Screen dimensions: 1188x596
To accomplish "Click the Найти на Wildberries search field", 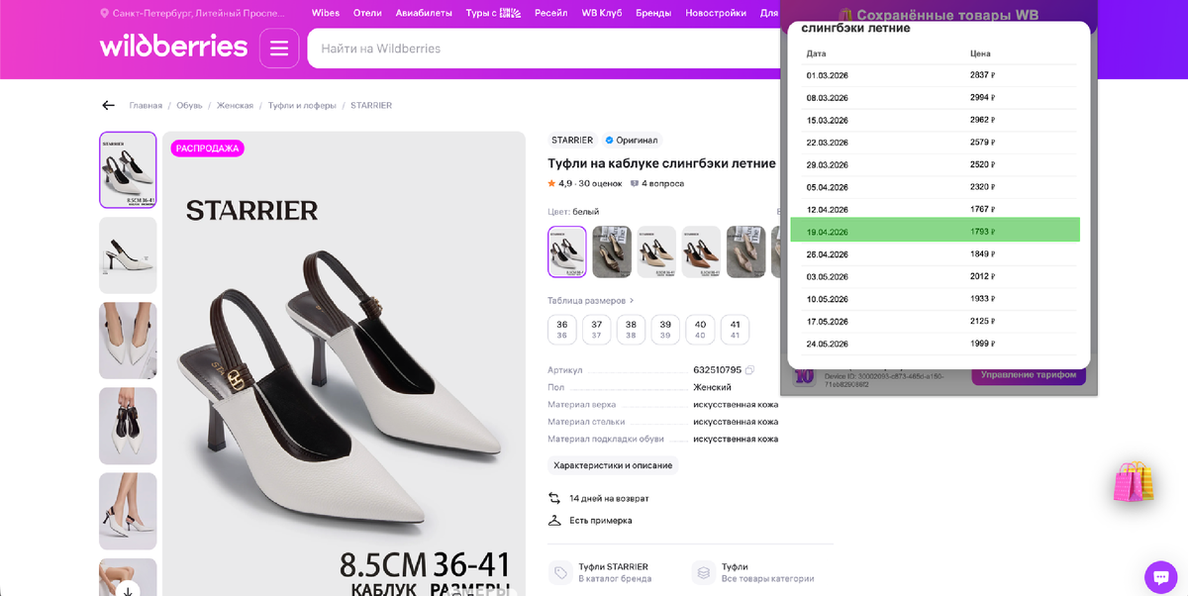I will point(544,49).
